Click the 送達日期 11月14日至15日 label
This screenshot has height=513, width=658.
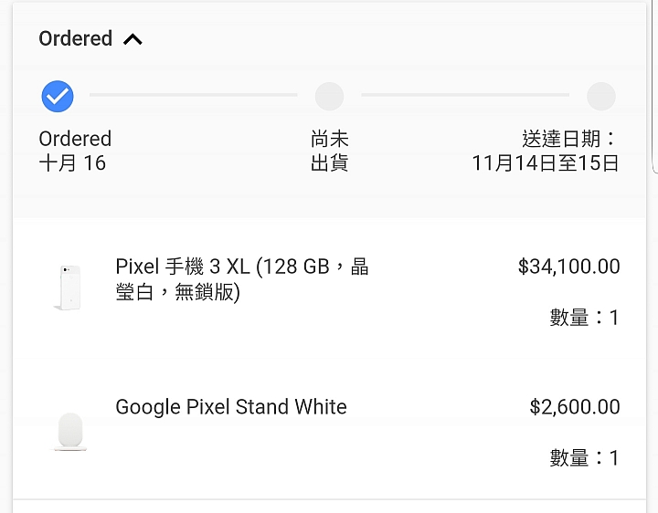coord(545,151)
